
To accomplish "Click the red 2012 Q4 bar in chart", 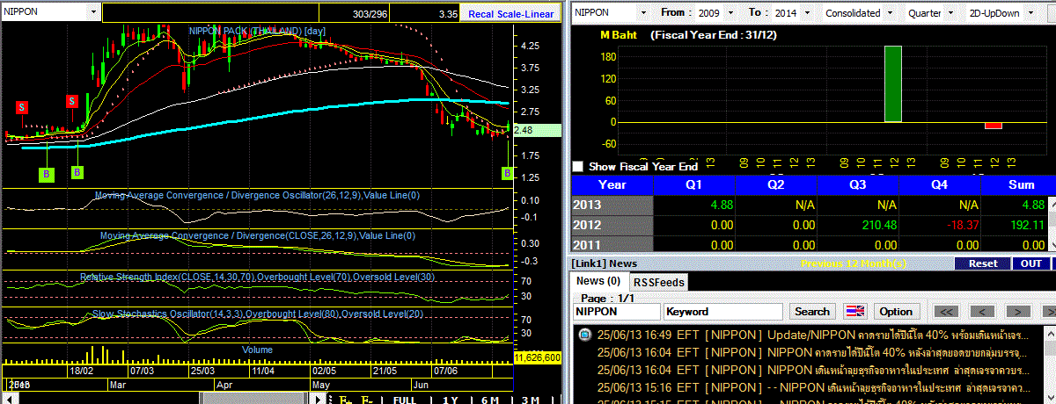I will click(x=994, y=126).
